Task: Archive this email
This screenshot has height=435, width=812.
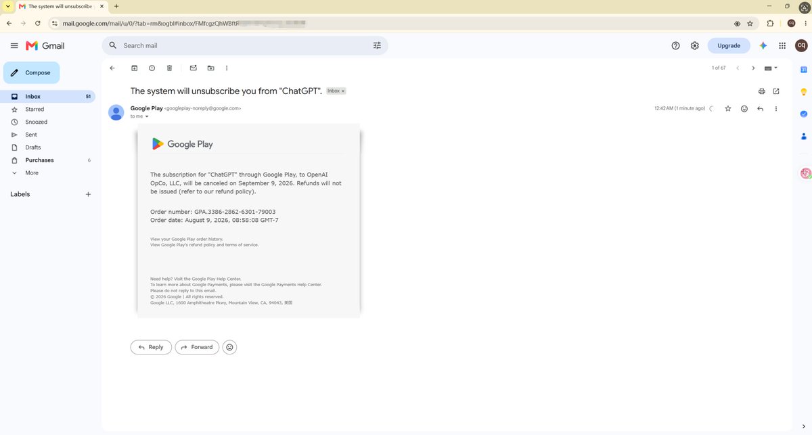Action: tap(134, 68)
